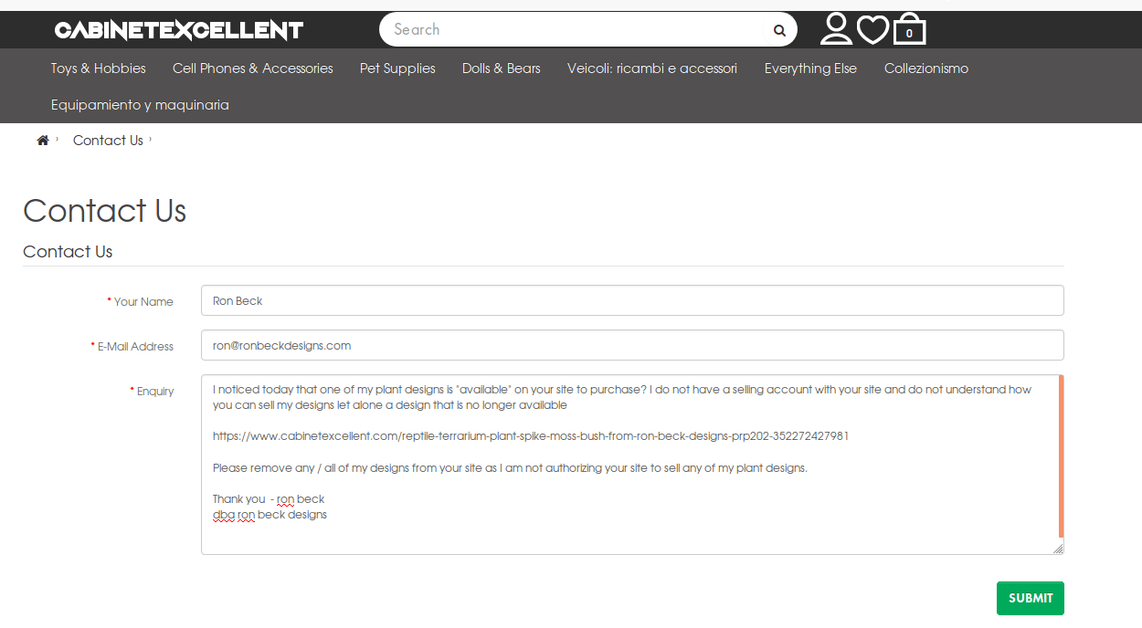Open the wishlist heart icon
Image resolution: width=1142 pixels, height=628 pixels.
[872, 30]
